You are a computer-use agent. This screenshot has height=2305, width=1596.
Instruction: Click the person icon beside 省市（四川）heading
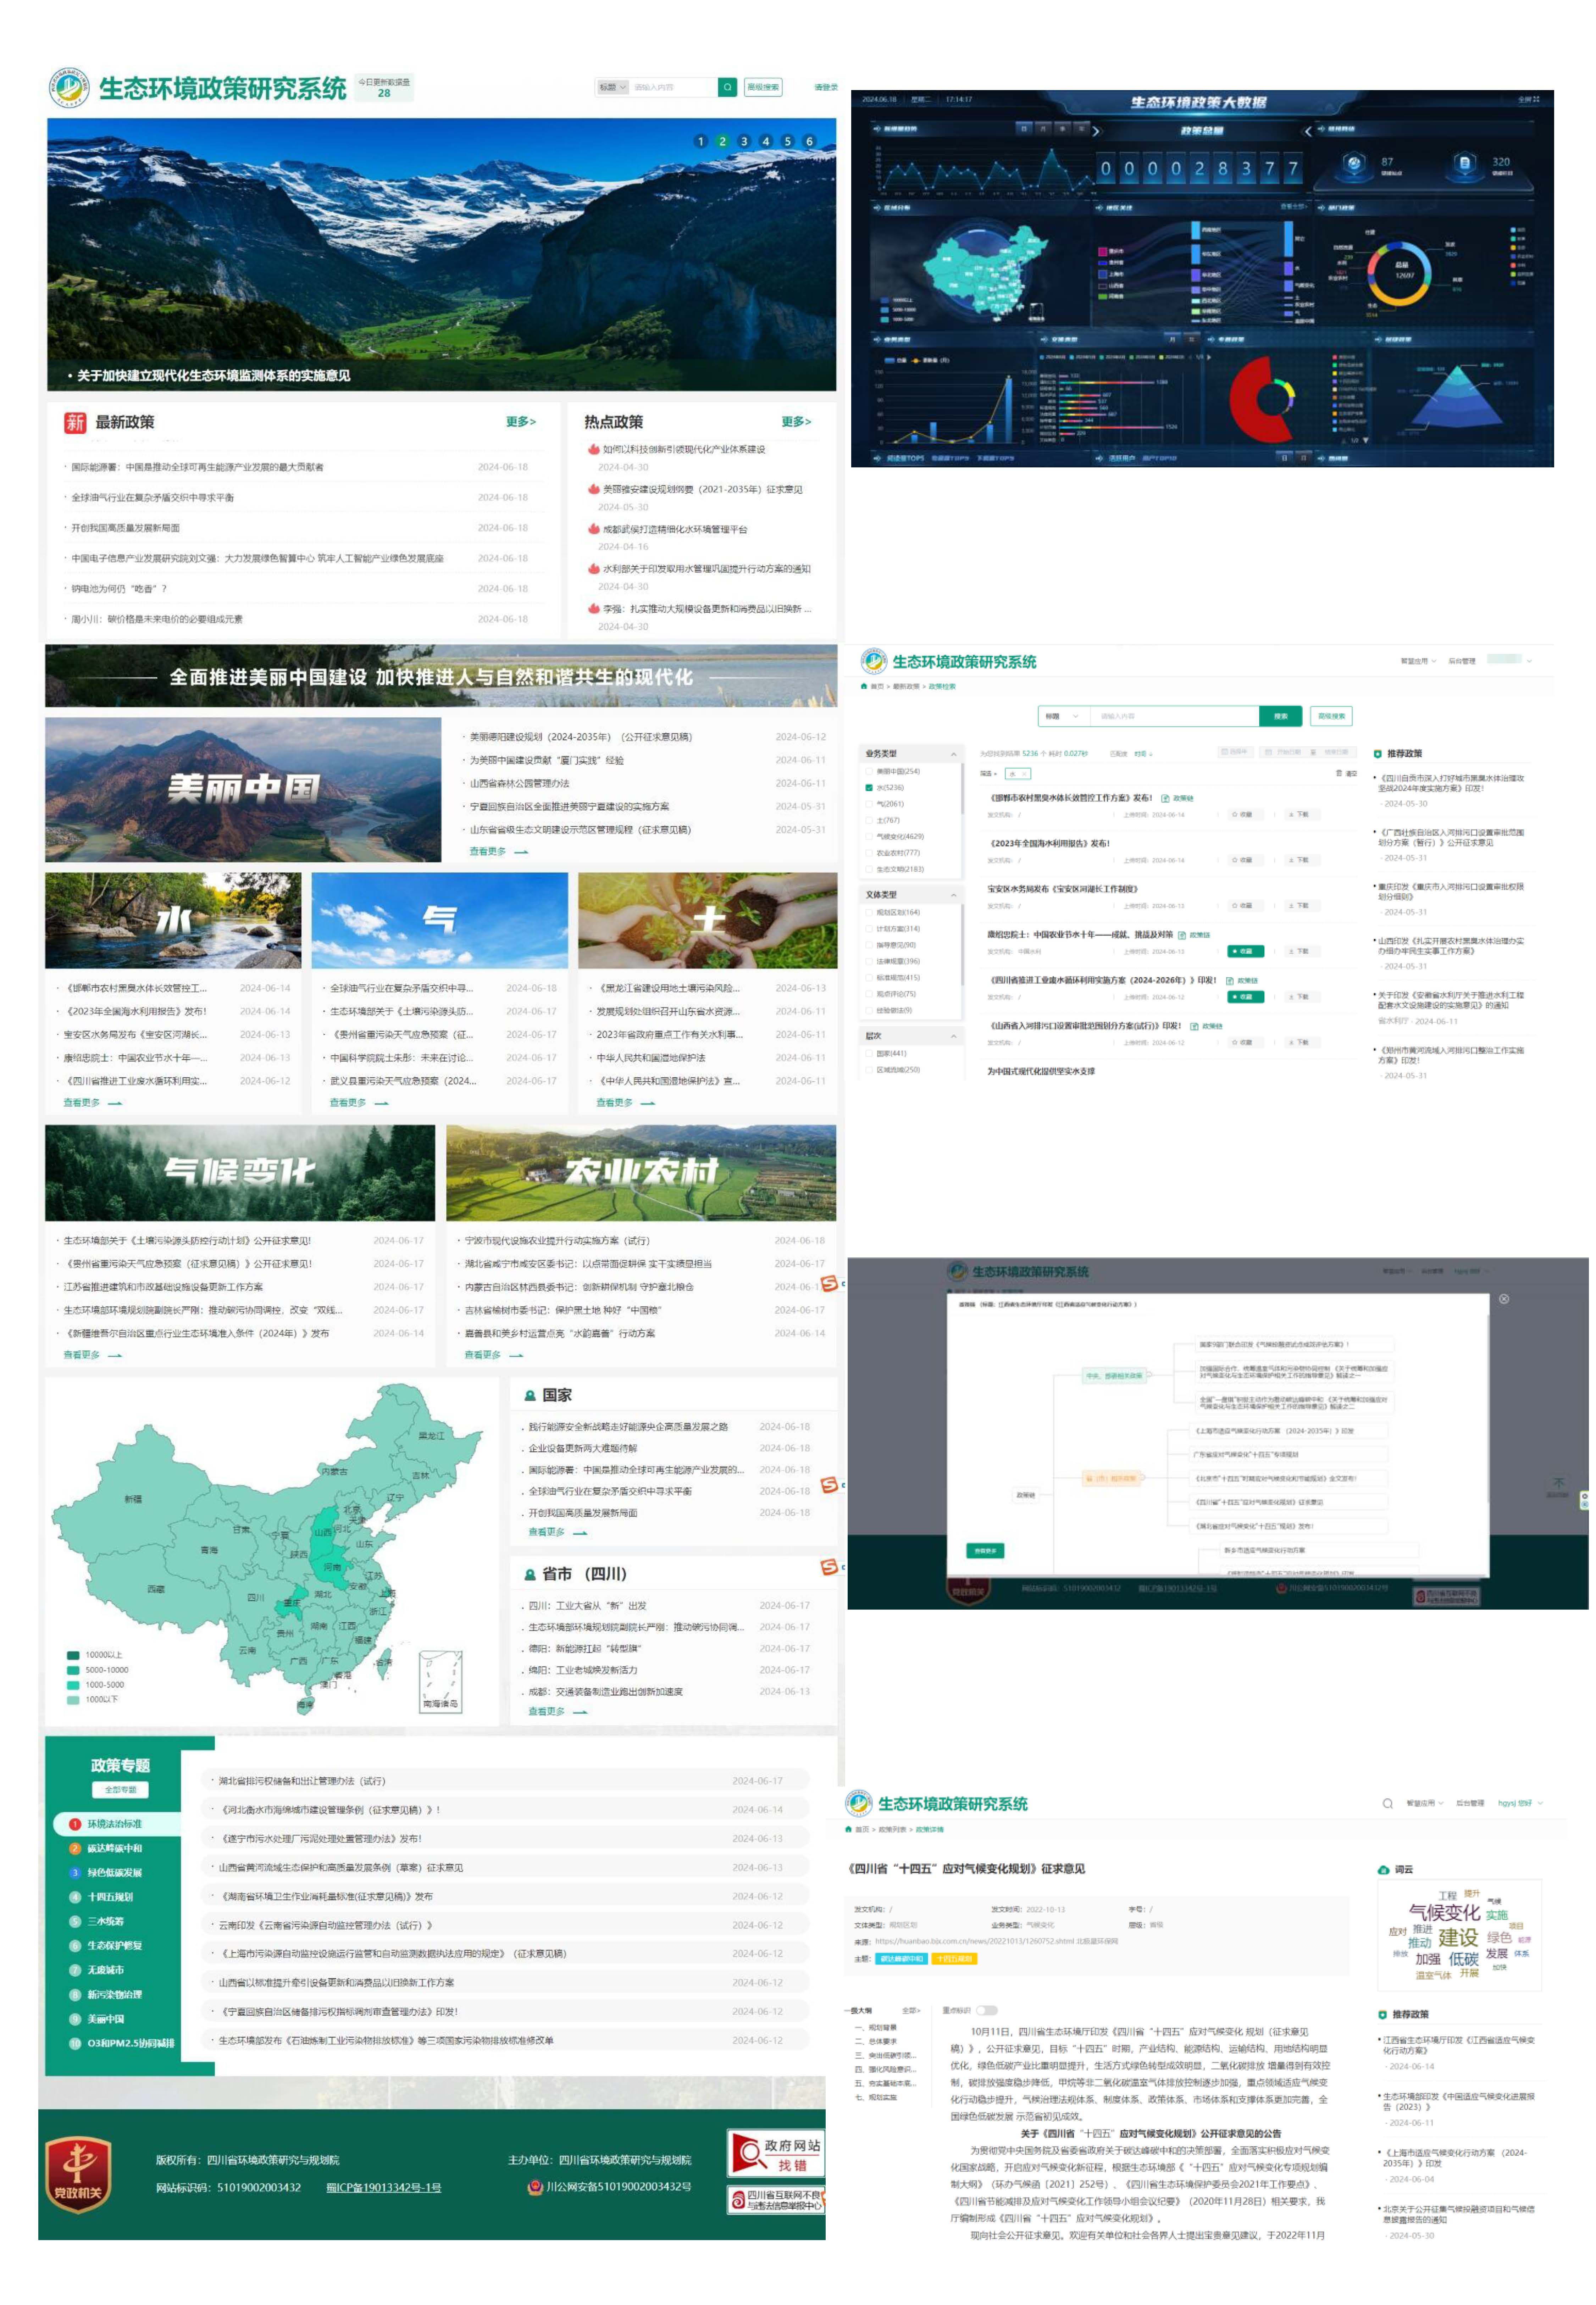(530, 1574)
